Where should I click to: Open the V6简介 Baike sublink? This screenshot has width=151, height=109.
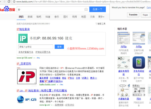coord(85,78)
